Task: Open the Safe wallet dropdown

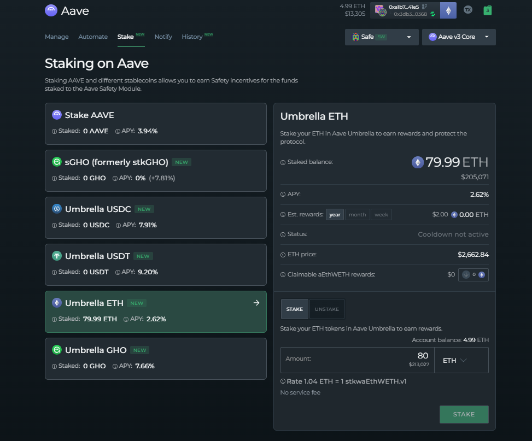Action: point(382,37)
